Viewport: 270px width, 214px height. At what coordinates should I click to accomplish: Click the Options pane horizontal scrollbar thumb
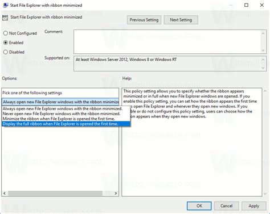55,193
